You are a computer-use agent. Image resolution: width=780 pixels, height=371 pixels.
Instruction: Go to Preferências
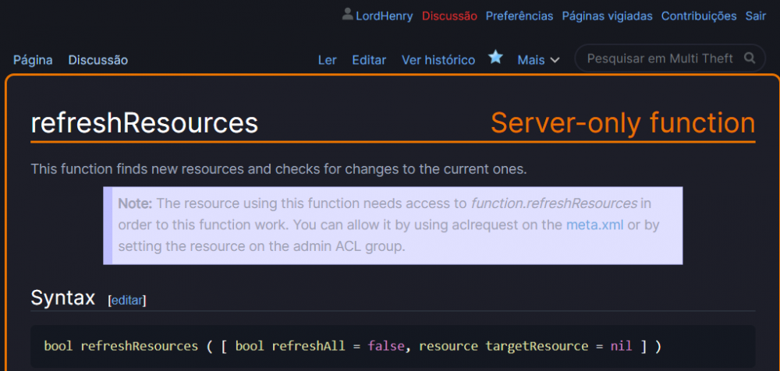(519, 16)
